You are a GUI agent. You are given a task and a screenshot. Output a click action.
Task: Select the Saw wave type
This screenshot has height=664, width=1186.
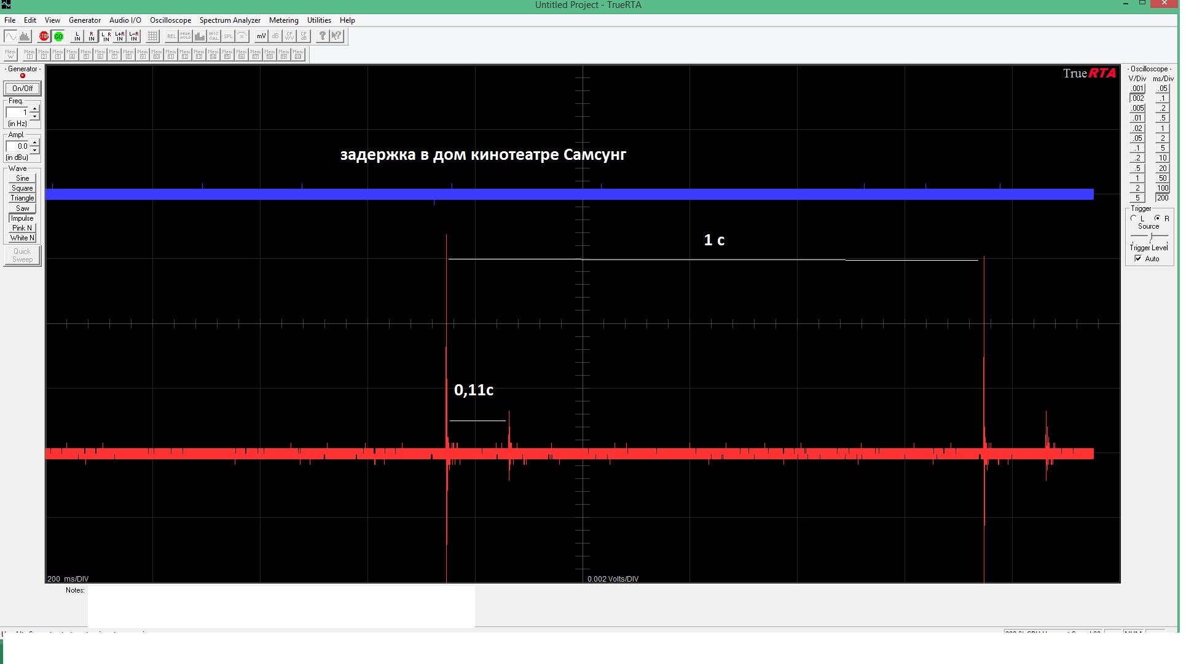pos(22,208)
